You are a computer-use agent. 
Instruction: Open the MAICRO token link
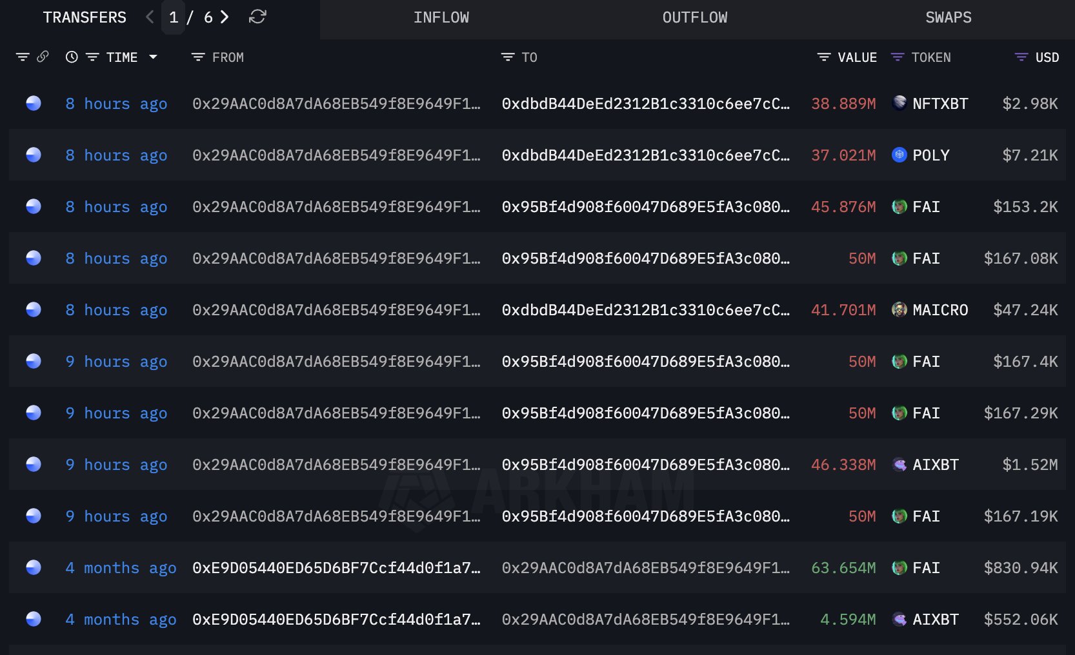click(x=940, y=310)
